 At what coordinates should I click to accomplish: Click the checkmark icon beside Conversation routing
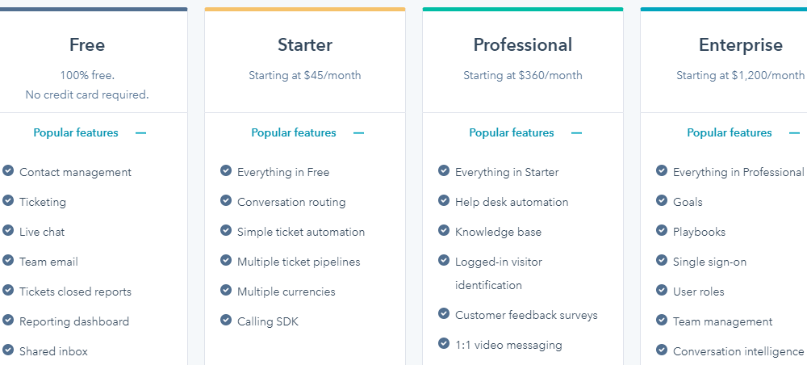(x=226, y=201)
